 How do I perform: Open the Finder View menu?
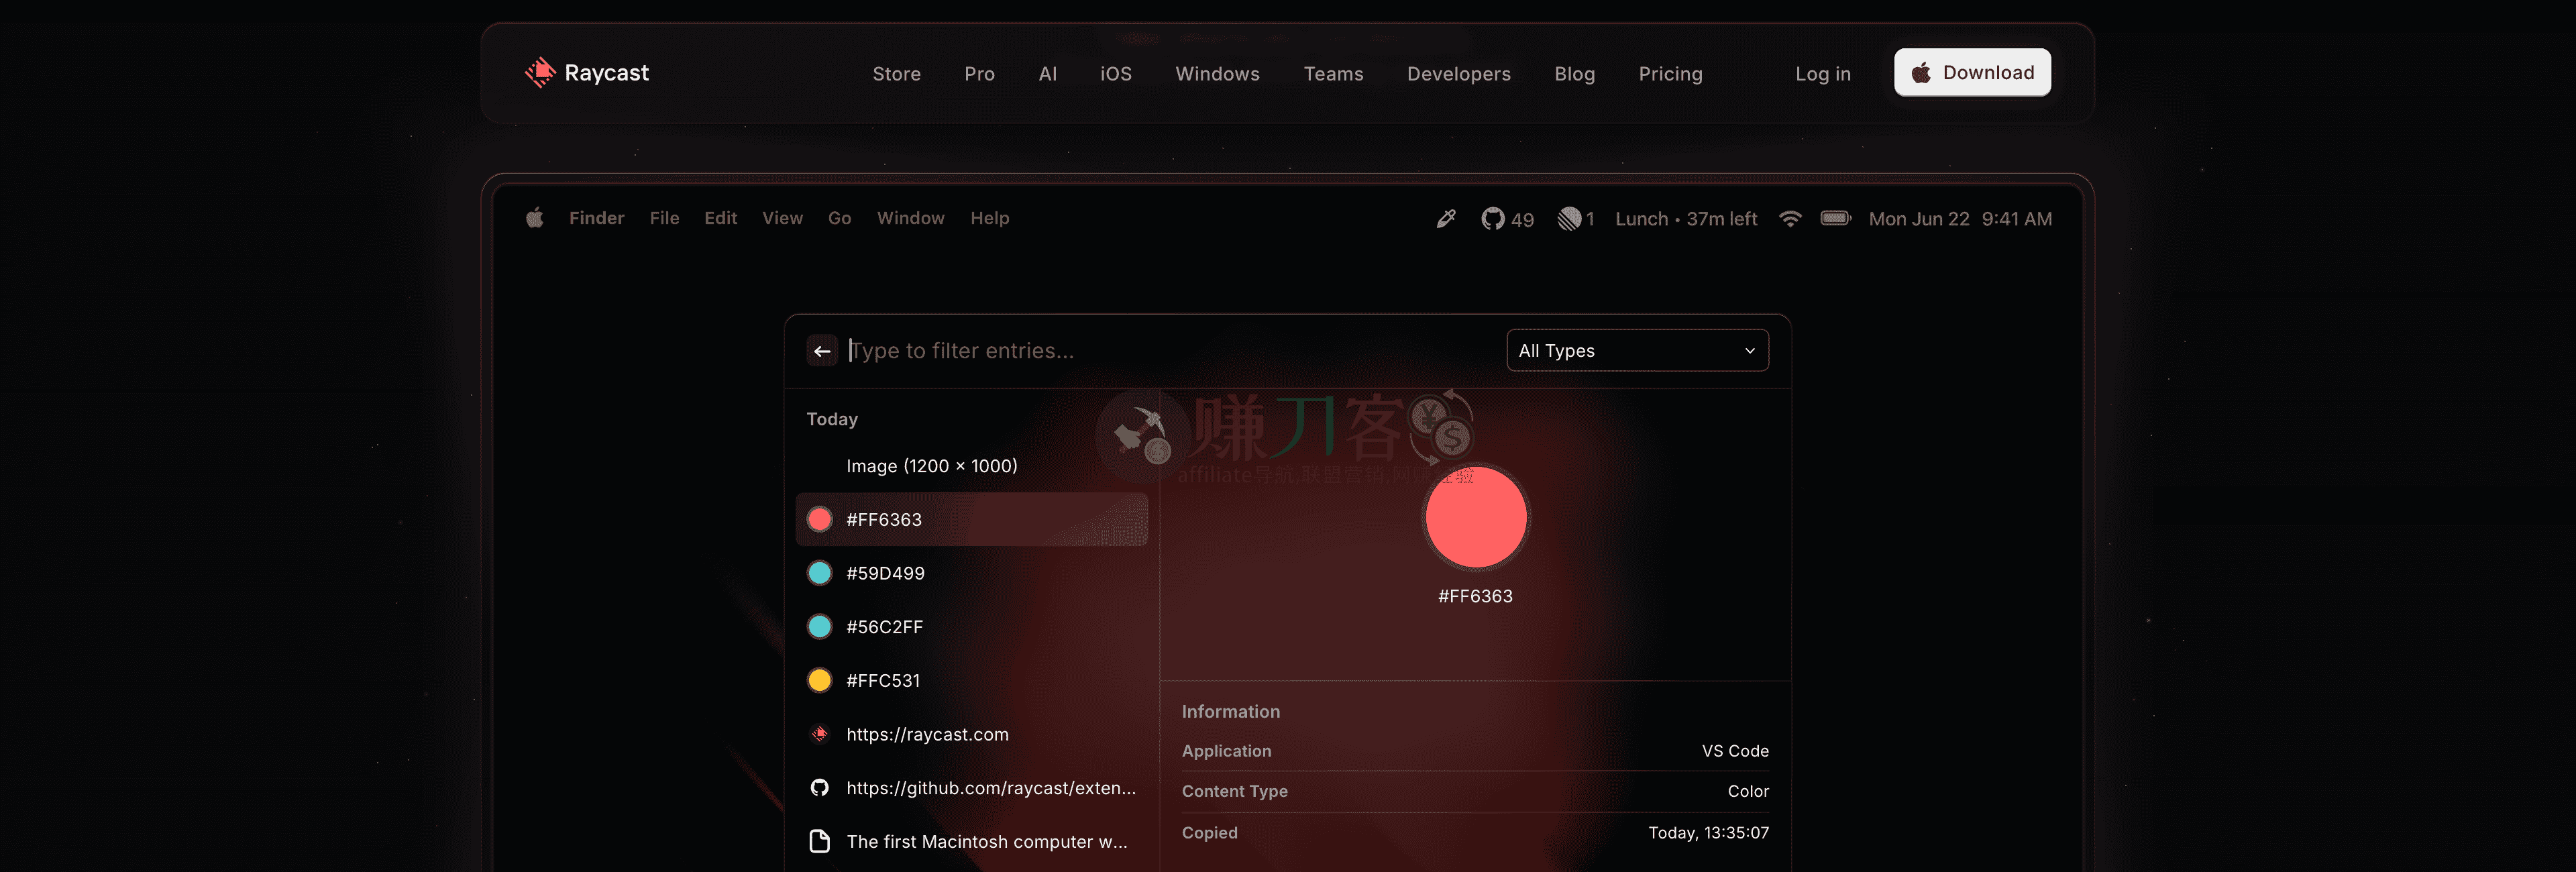[x=782, y=218]
